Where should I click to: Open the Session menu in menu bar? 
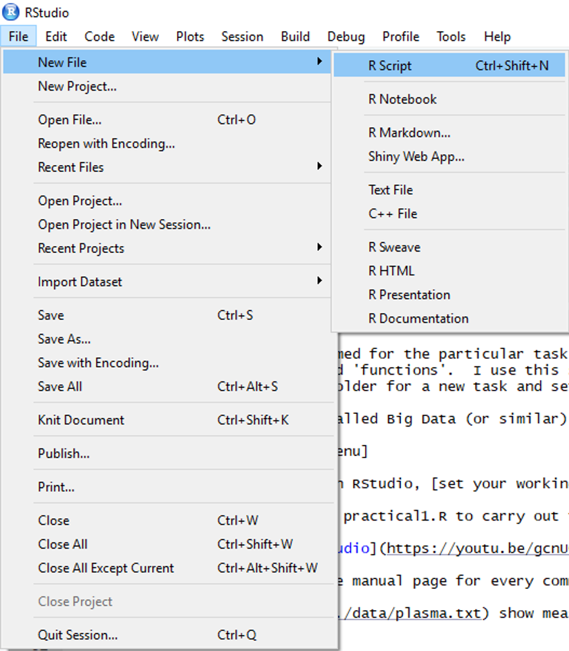242,37
